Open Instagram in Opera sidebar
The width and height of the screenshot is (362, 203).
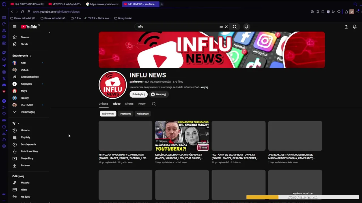coord(4,72)
